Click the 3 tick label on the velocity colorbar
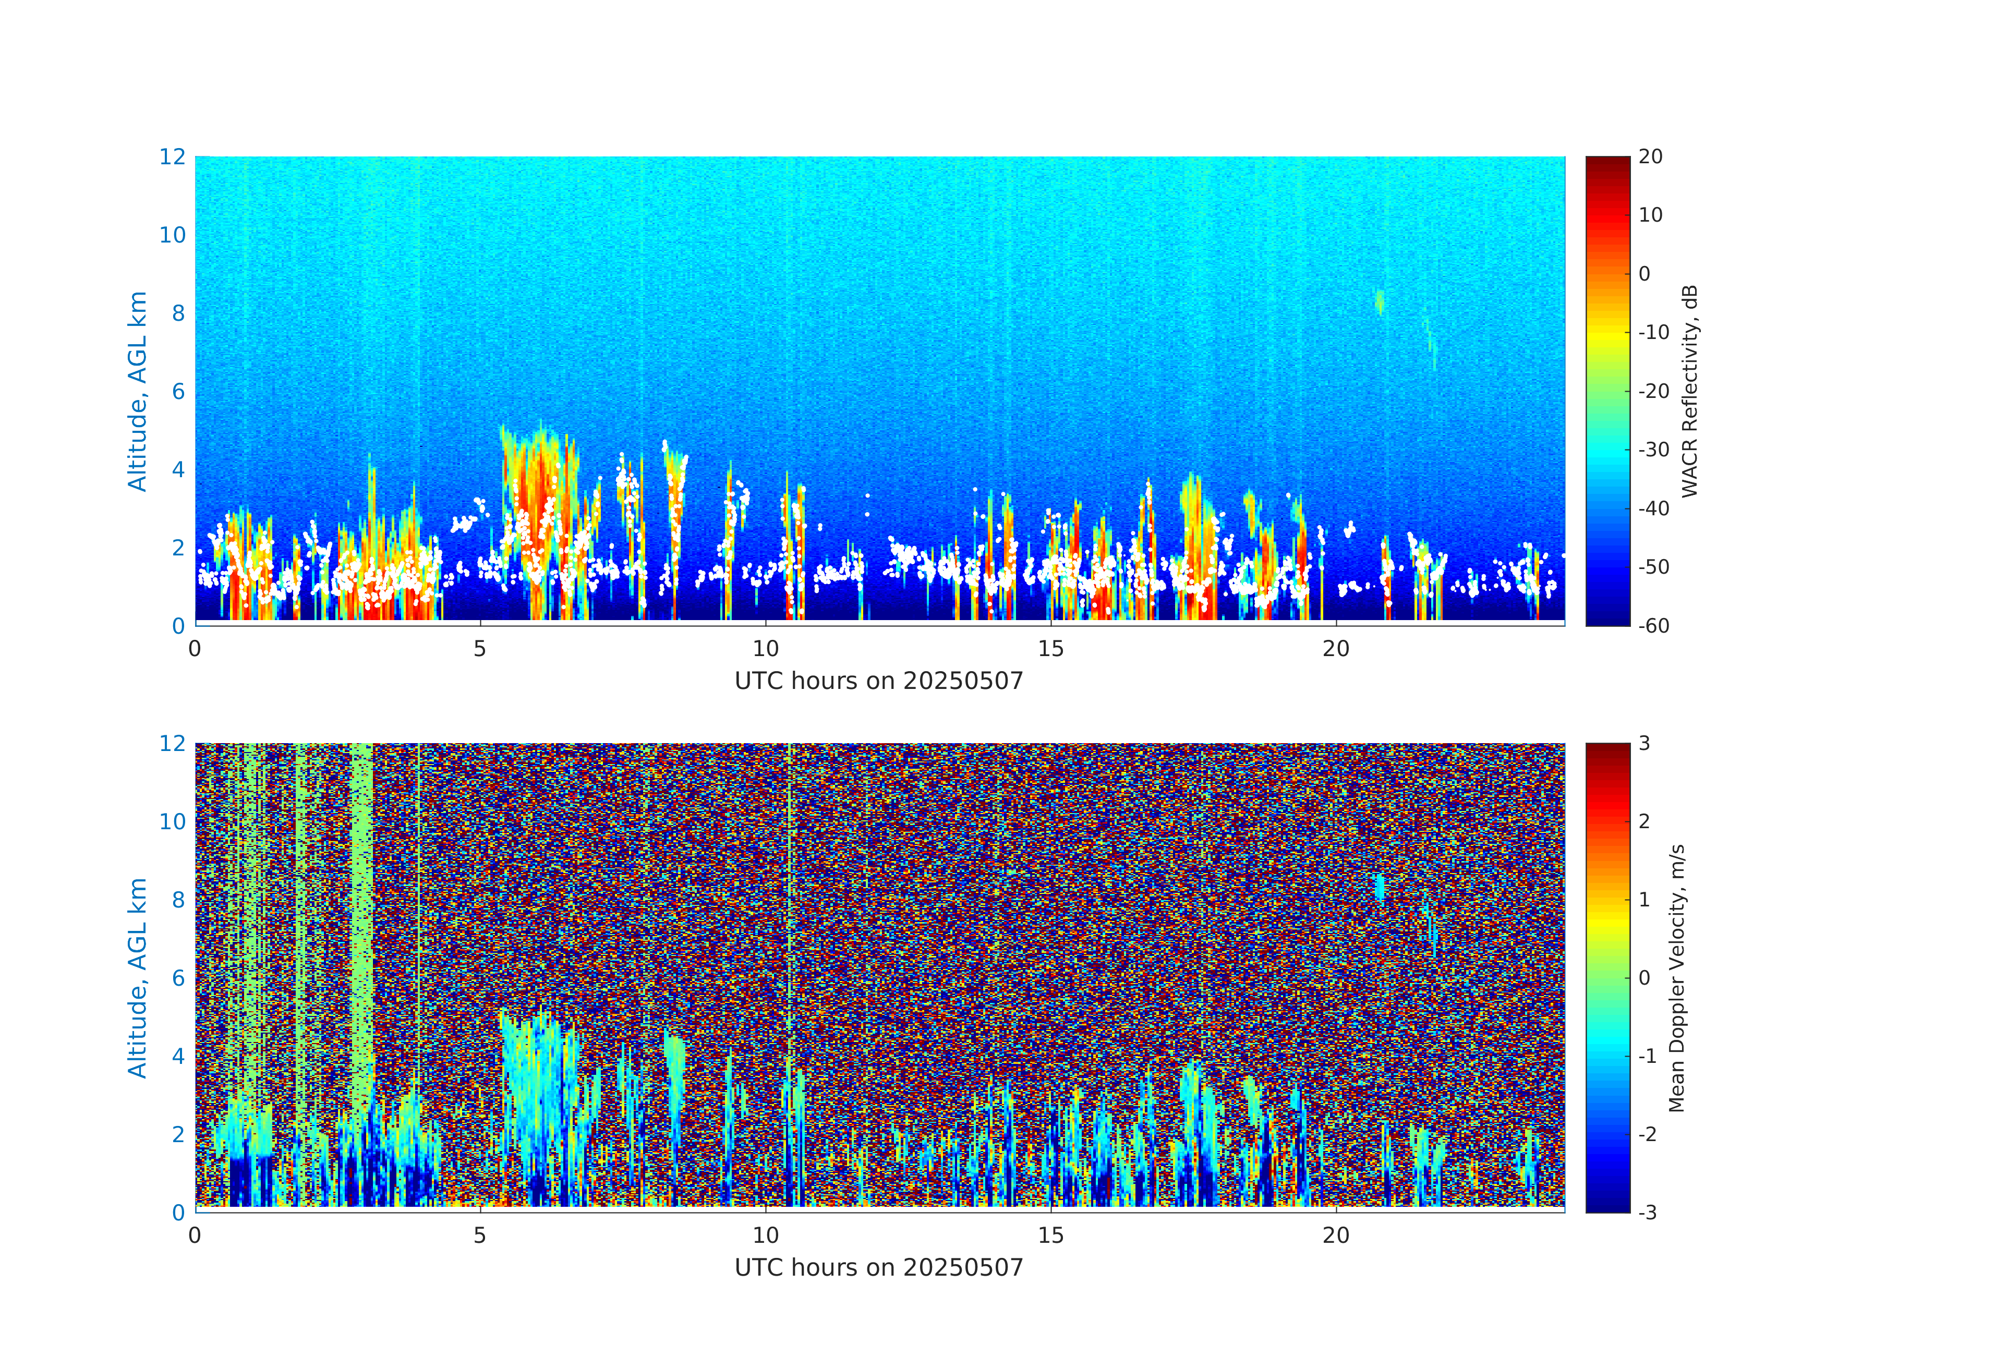Viewport: 1995px width, 1369px height. pyautogui.click(x=1644, y=743)
